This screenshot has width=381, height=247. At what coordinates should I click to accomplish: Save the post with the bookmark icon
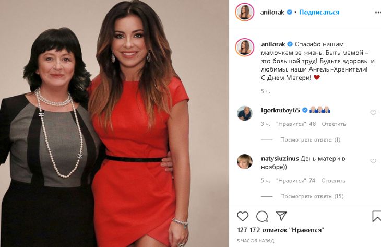tap(376, 216)
